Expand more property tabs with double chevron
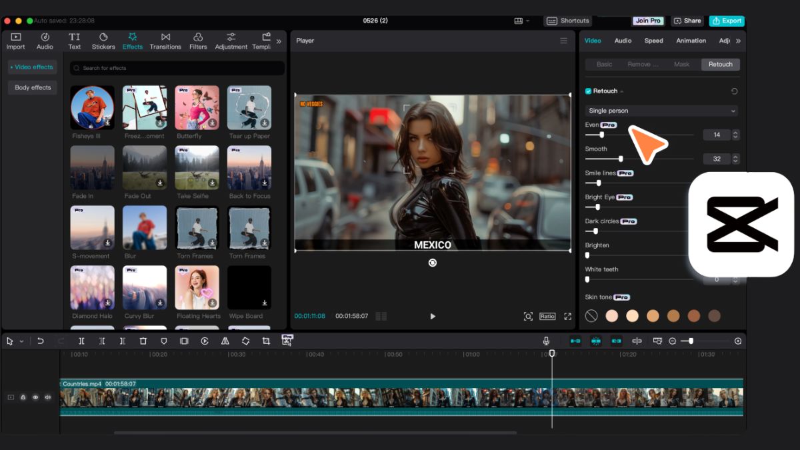This screenshot has height=450, width=800. coord(738,41)
